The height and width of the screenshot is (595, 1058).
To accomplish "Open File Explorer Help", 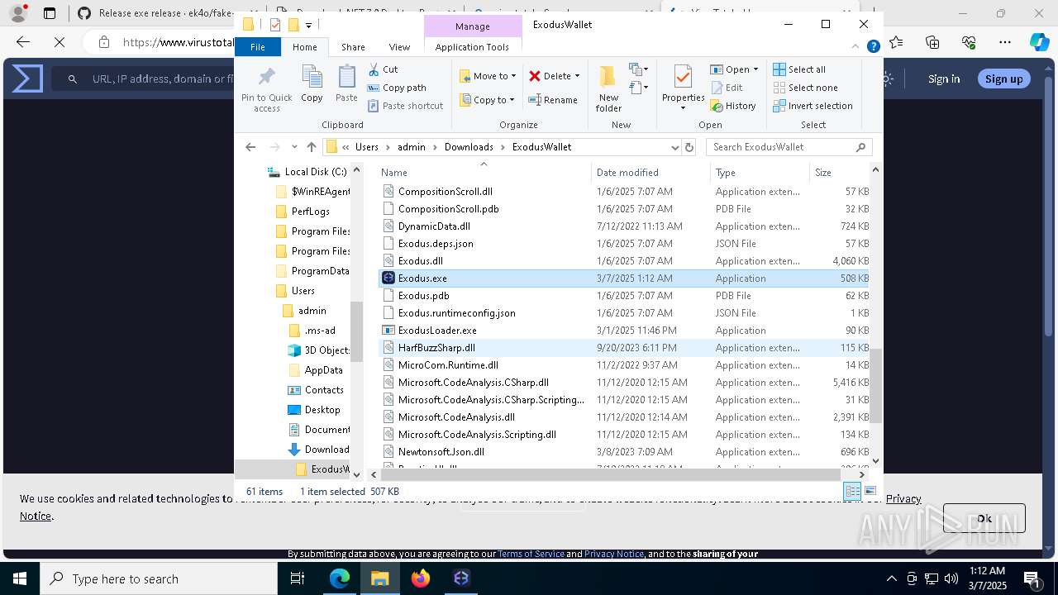I will tap(873, 47).
